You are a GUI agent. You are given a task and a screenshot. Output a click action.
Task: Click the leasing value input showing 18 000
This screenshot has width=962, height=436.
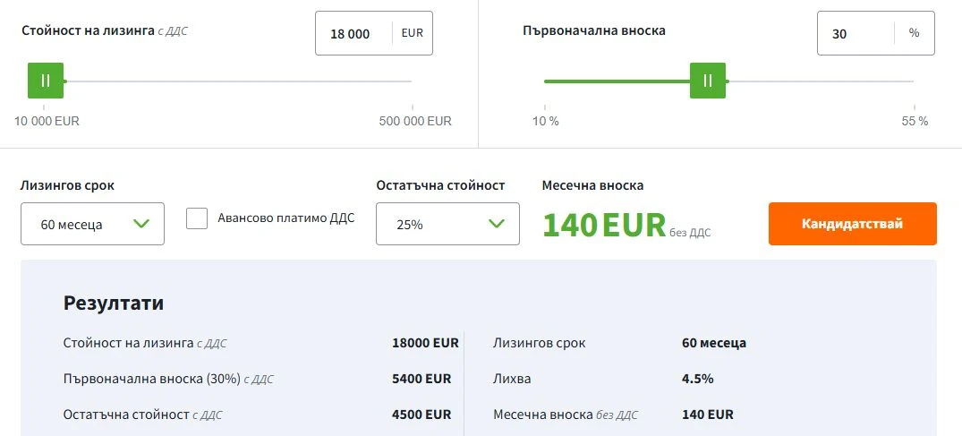tap(351, 34)
